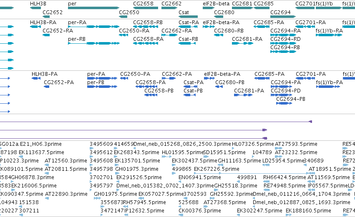Viewport: 355px width, 217px height.
Task: Click EST label HL07326.5prime
Action: point(253,144)
